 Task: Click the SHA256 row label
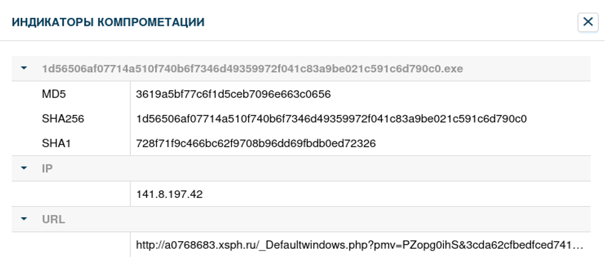[x=63, y=119]
